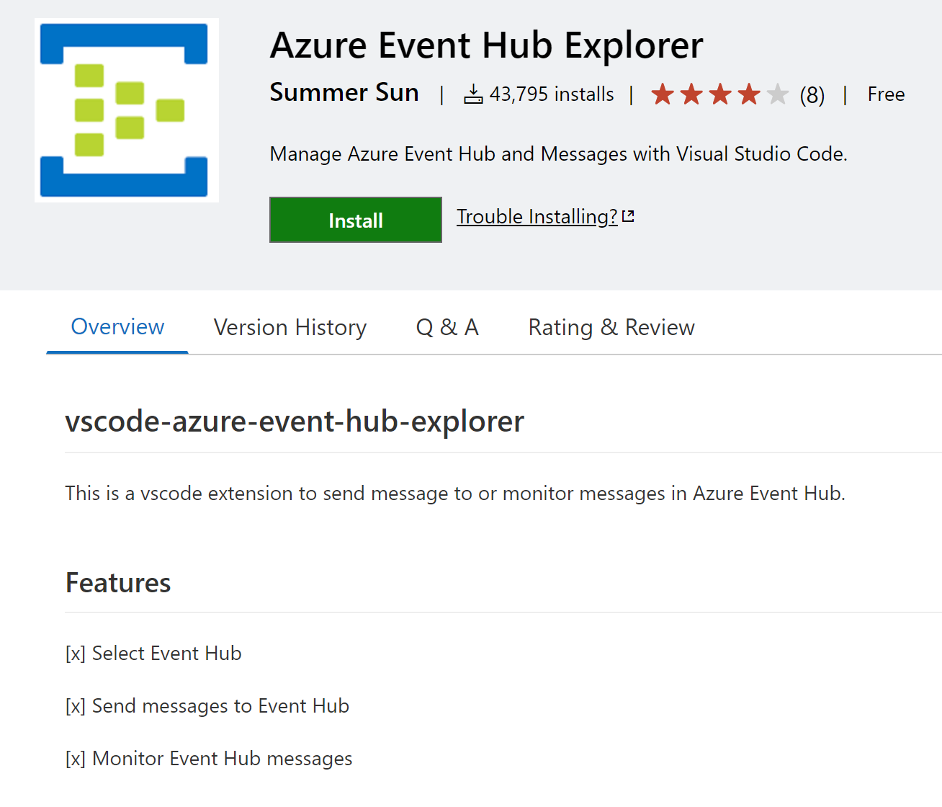Click the download installs icon

click(x=473, y=94)
